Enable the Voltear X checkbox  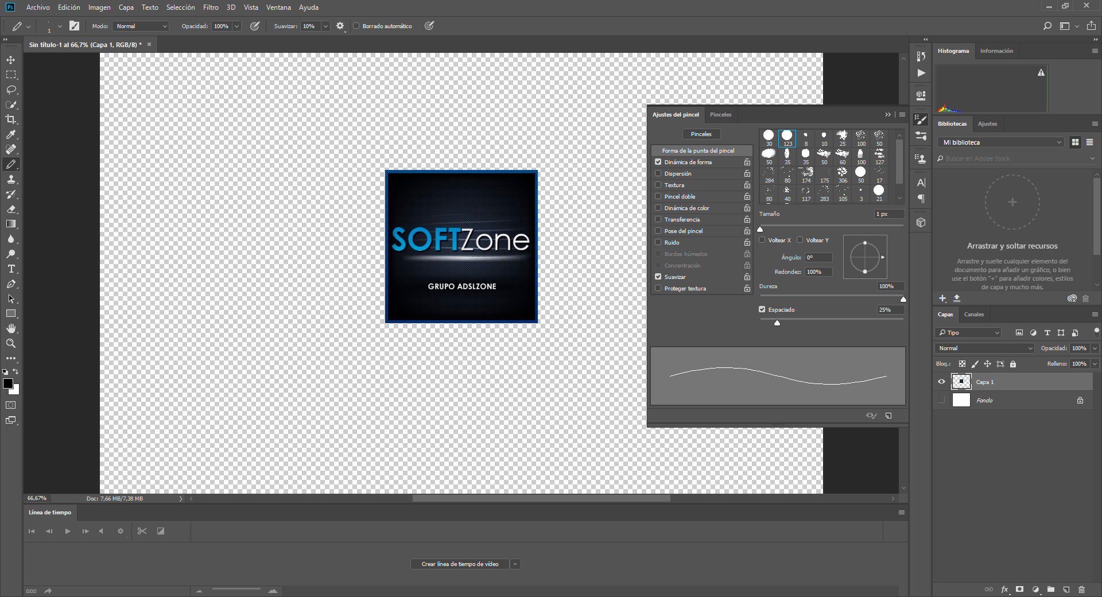tap(762, 240)
